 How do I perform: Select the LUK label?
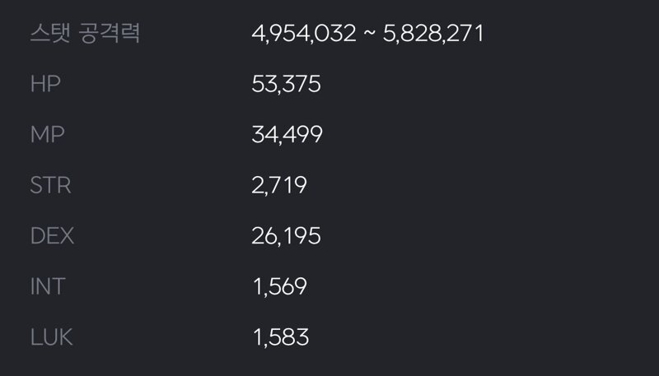coord(52,337)
